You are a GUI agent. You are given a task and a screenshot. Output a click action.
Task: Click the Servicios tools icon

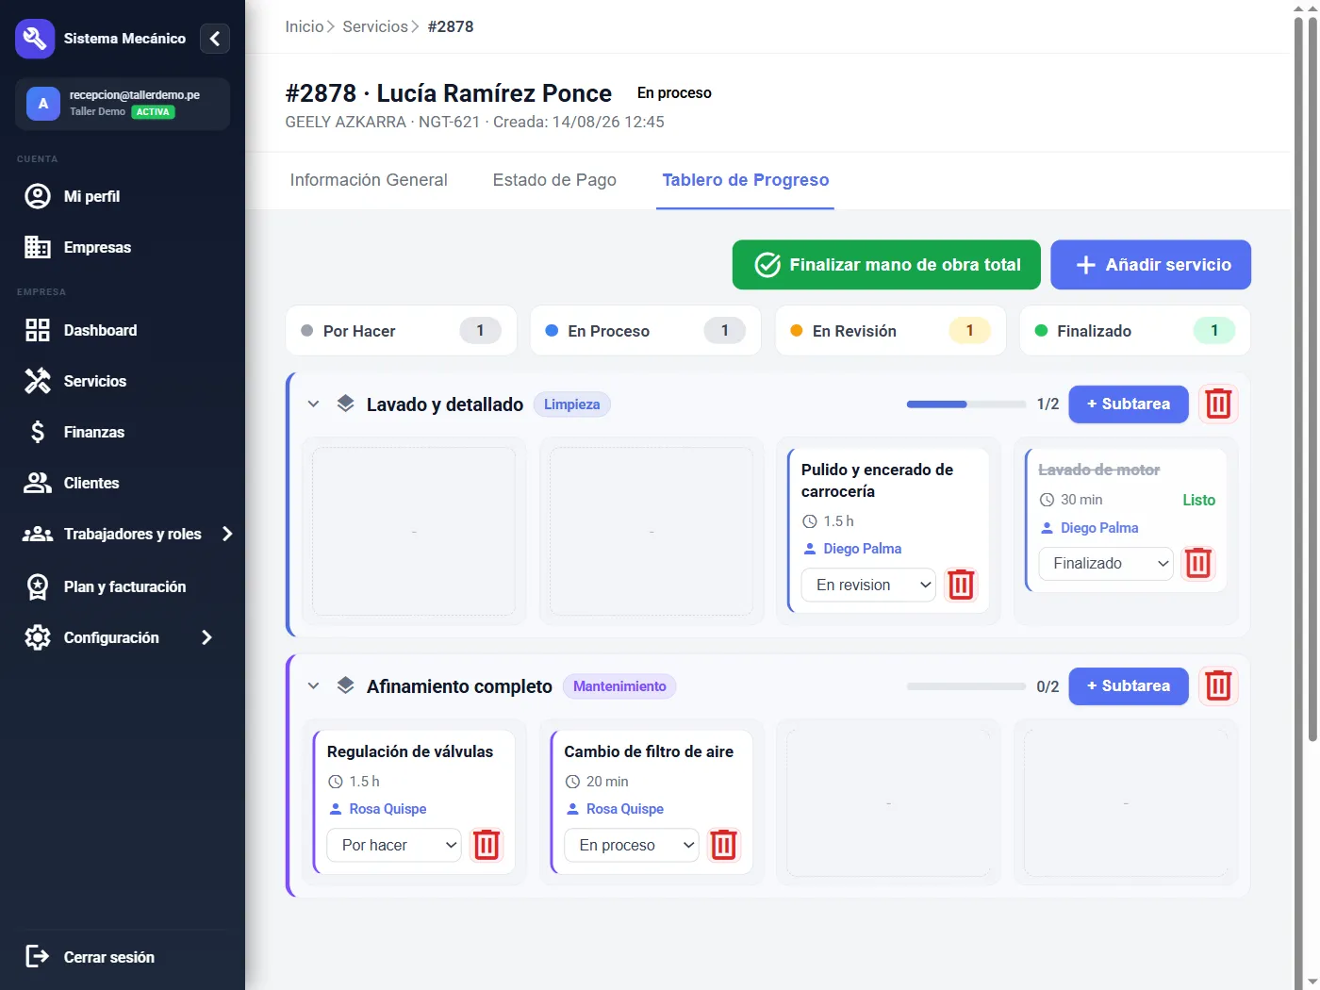tap(38, 381)
